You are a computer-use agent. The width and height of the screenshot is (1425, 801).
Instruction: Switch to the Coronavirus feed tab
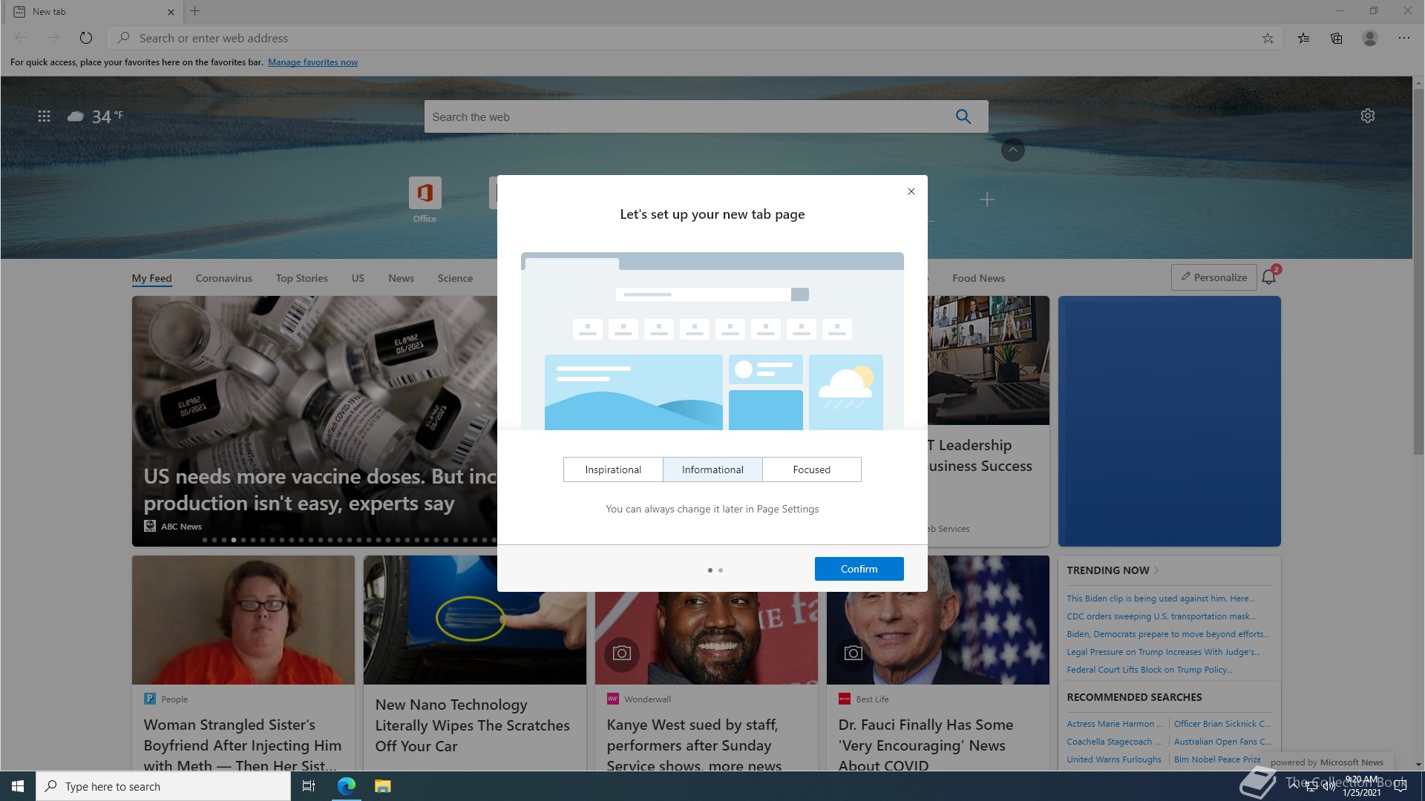point(224,278)
